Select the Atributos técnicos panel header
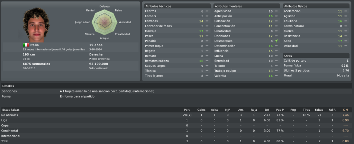The width and height of the screenshot is (354, 144). tap(177, 6)
